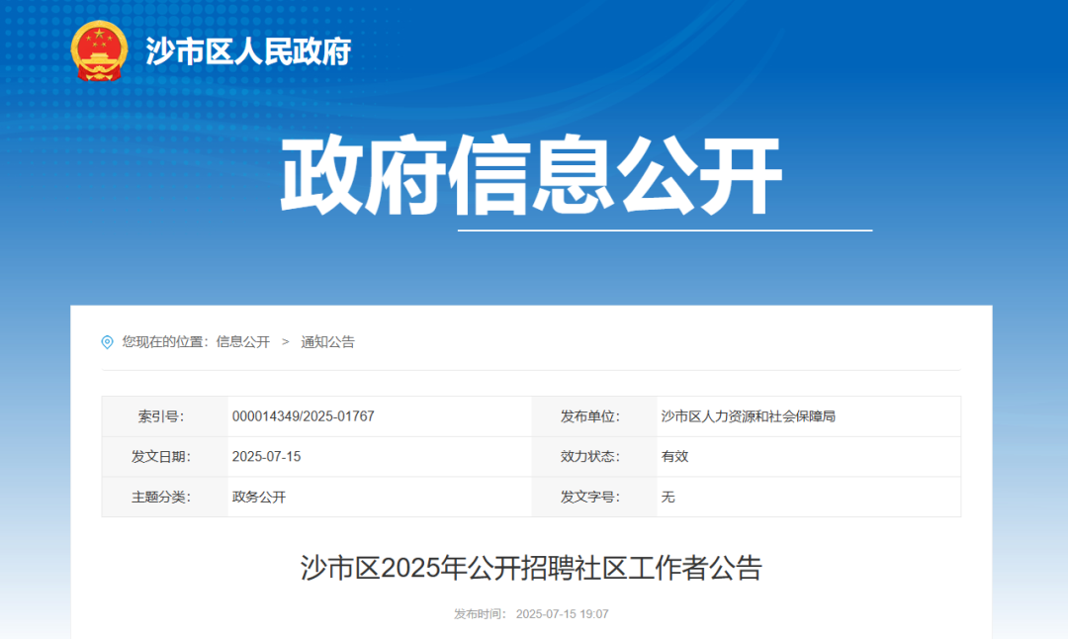The width and height of the screenshot is (1068, 639).
Task: Open 沙市区人民政府 site title
Action: coord(248,51)
